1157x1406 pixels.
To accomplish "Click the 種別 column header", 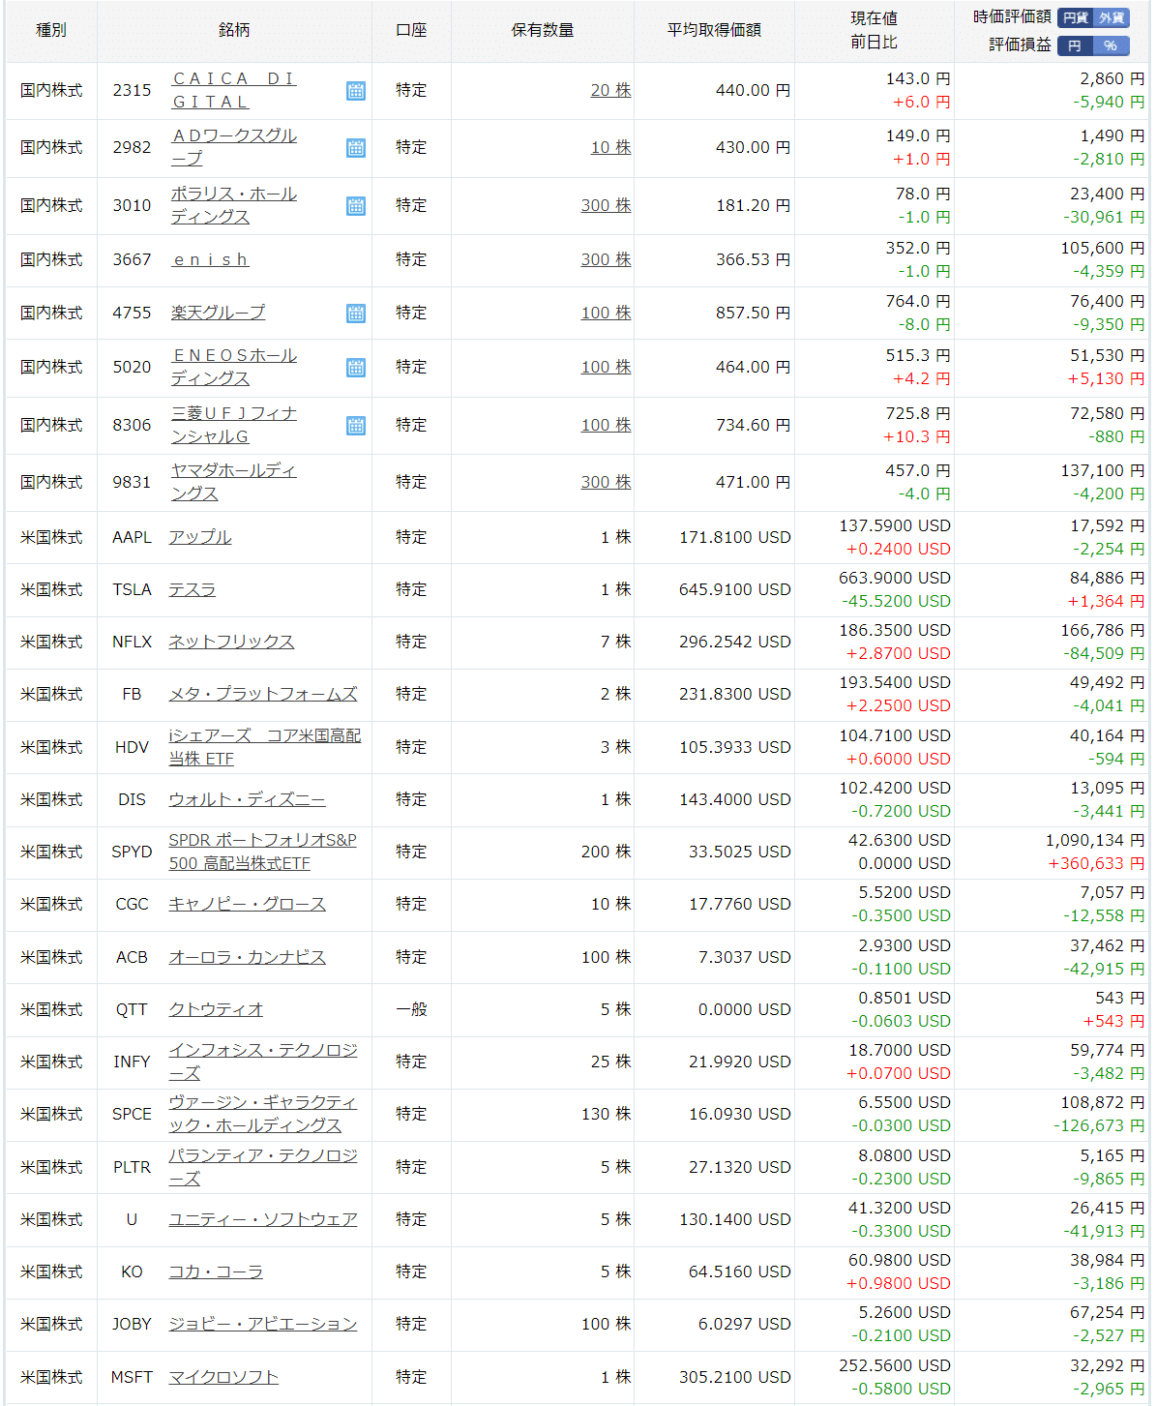I will click(51, 30).
